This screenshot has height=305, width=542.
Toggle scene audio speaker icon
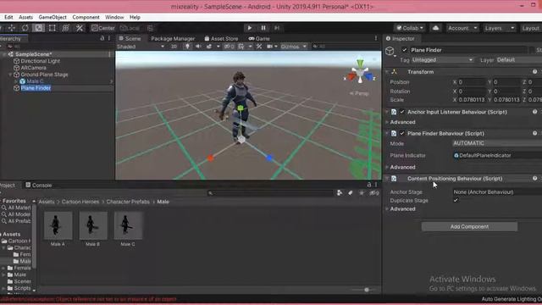coord(198,47)
